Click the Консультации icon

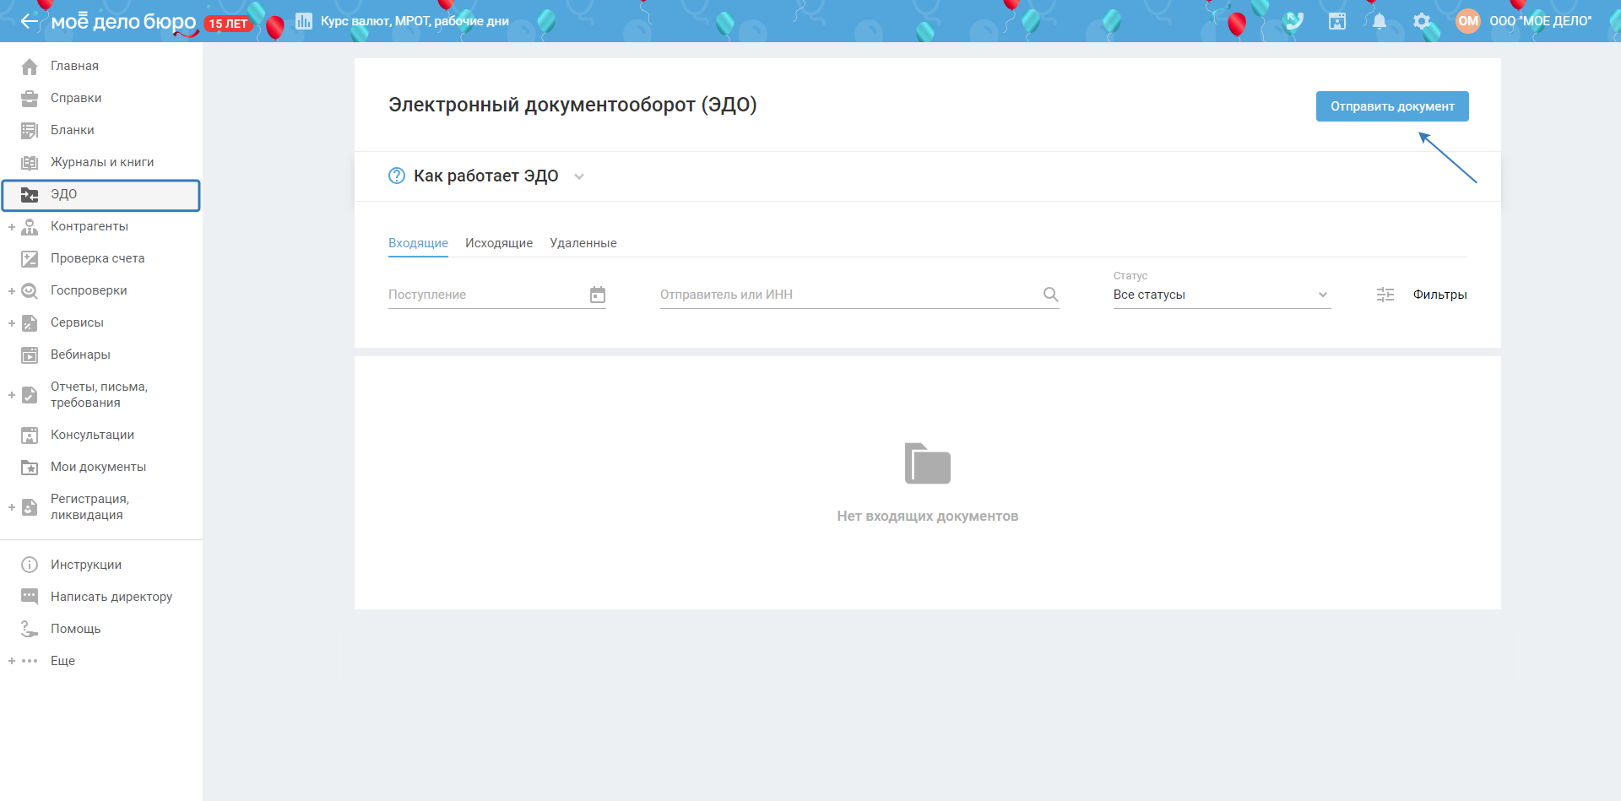coord(30,435)
